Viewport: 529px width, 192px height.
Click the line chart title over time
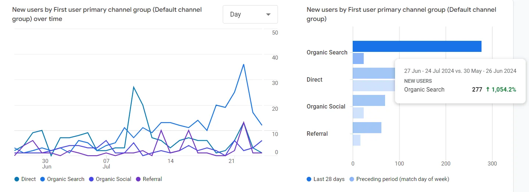107,14
